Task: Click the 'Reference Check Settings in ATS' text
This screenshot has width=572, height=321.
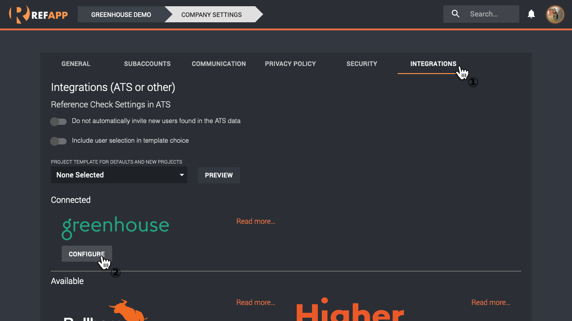Action: [x=111, y=104]
